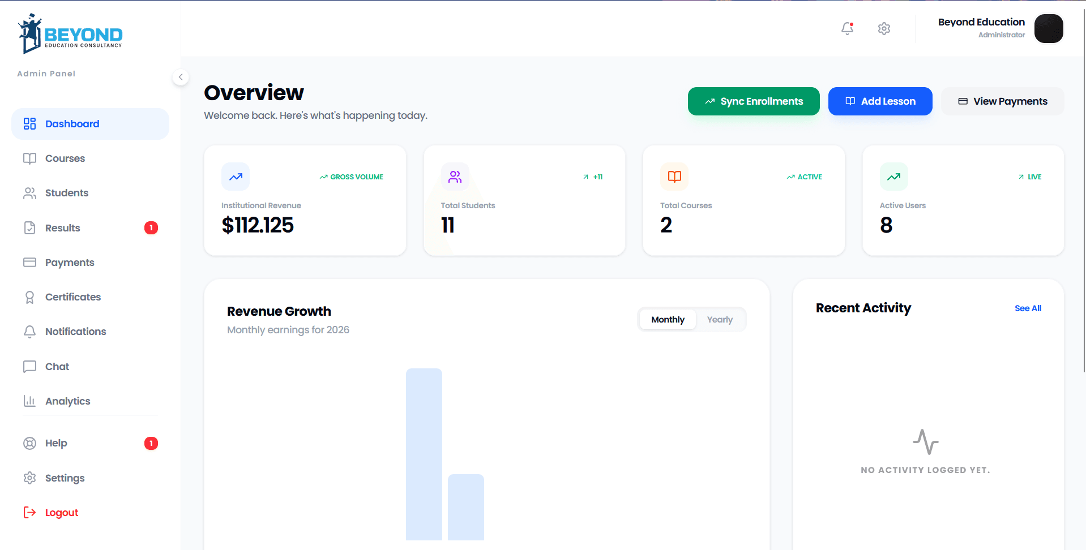Click the activity pulse icon

pyautogui.click(x=926, y=442)
